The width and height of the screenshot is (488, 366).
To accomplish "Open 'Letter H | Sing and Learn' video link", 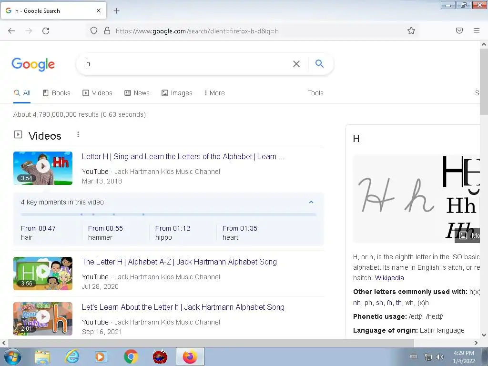I will pos(183,156).
